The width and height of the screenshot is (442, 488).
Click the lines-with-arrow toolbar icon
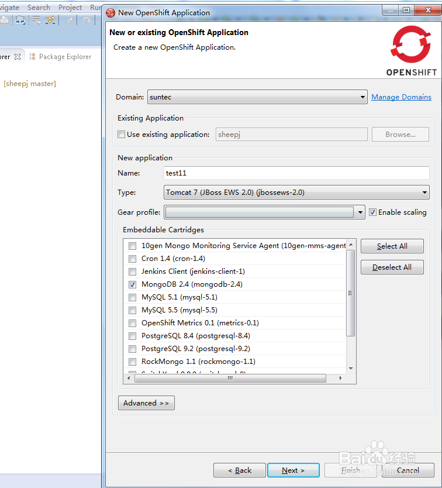coord(37,20)
